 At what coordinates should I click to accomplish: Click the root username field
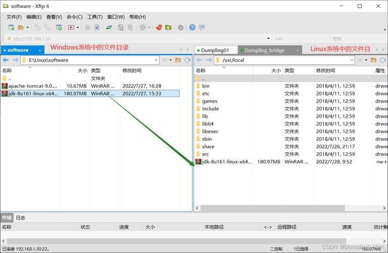[x=301, y=38]
